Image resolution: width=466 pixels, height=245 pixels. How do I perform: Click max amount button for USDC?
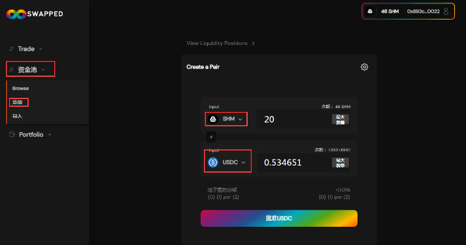(x=341, y=163)
